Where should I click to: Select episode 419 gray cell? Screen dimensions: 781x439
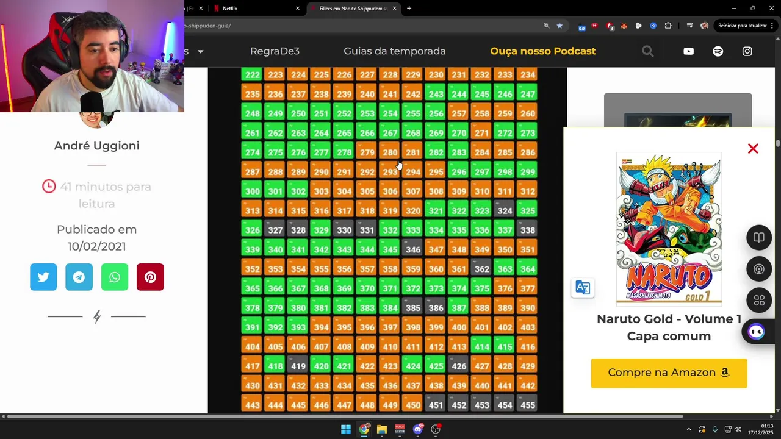click(x=298, y=366)
